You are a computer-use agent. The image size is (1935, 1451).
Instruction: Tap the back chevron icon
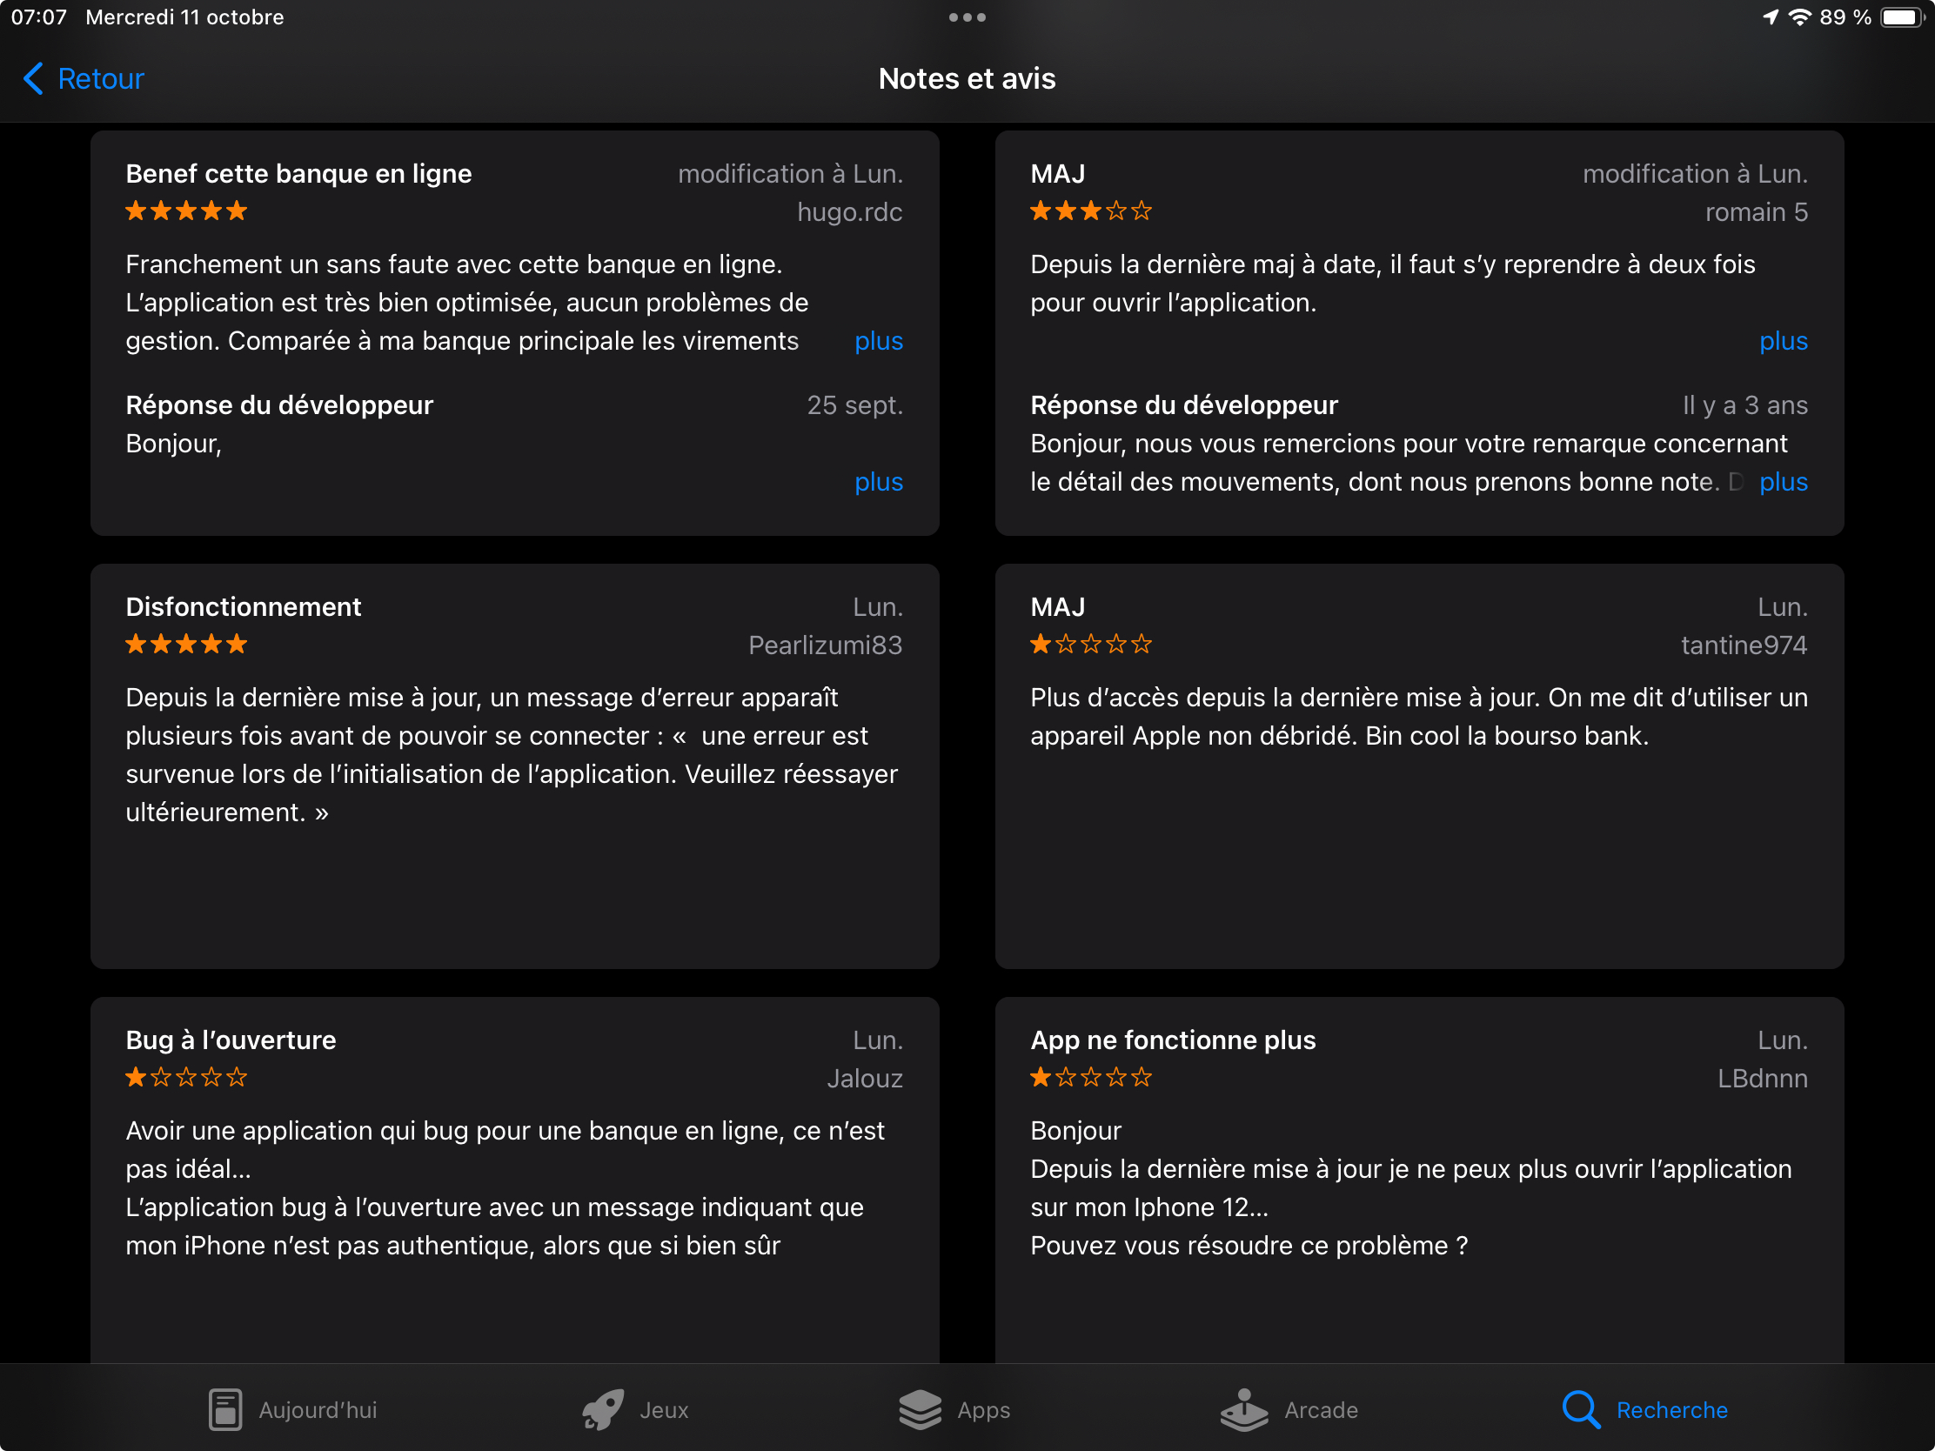pyautogui.click(x=33, y=78)
